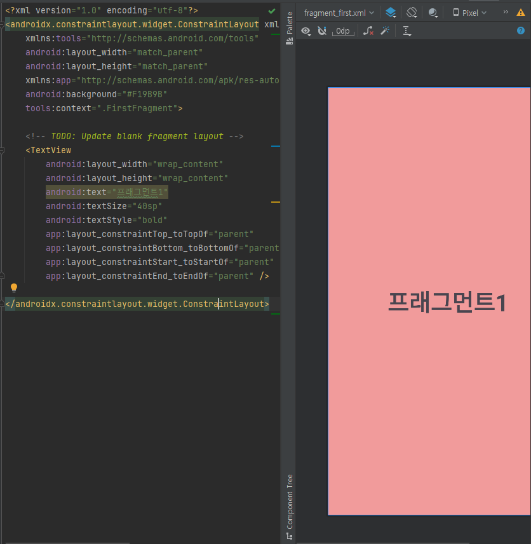The image size is (531, 544).
Task: Open the Component Tree side tab
Action: (x=289, y=507)
